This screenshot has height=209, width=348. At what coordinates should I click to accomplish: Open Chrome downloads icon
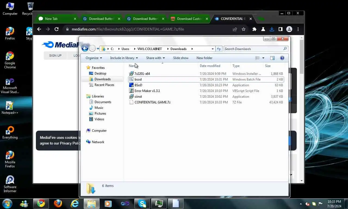tap(272, 29)
